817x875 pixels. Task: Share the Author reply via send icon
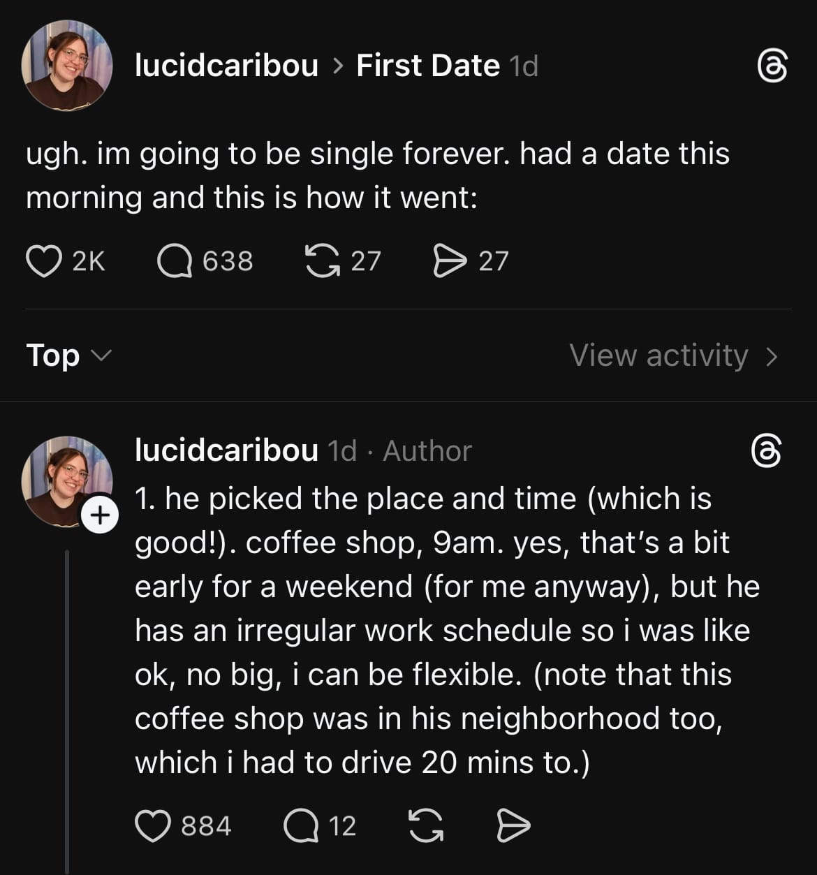513,826
